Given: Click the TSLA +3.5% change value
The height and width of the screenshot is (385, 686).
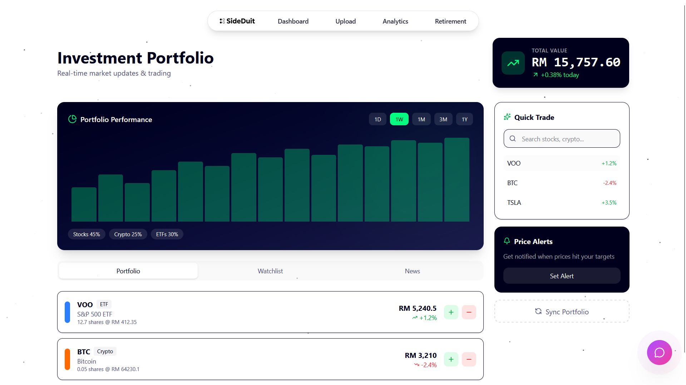Looking at the screenshot, I should (609, 203).
